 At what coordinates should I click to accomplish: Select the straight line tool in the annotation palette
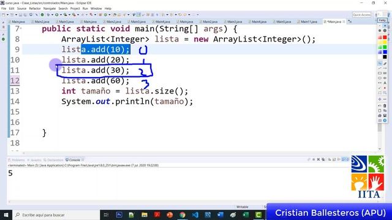[380, 68]
